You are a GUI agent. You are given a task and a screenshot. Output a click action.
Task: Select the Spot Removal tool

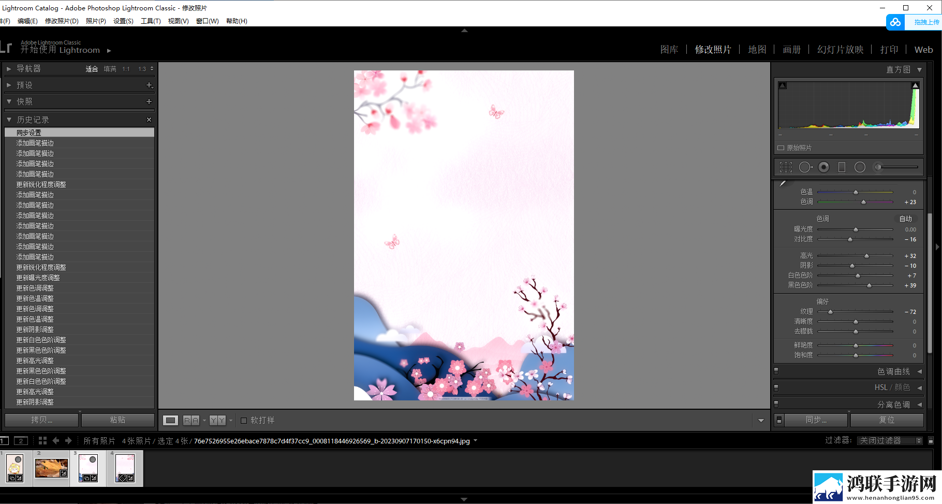805,167
